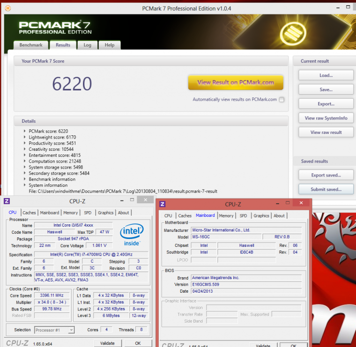The width and height of the screenshot is (356, 347).
Task: Open About tab in left CPU-Z window
Action: tap(124, 213)
